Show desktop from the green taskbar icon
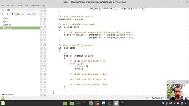 (x=65, y=103)
